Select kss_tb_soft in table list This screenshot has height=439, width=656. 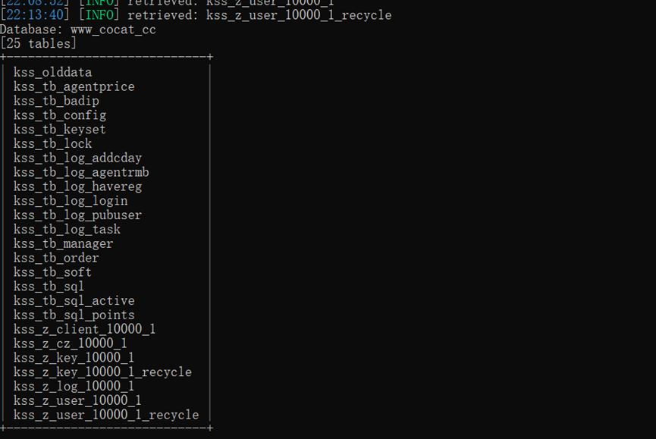(53, 271)
